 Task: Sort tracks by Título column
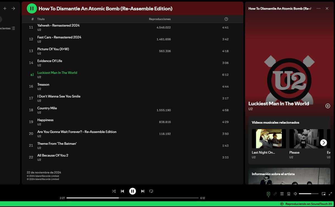tap(41, 19)
